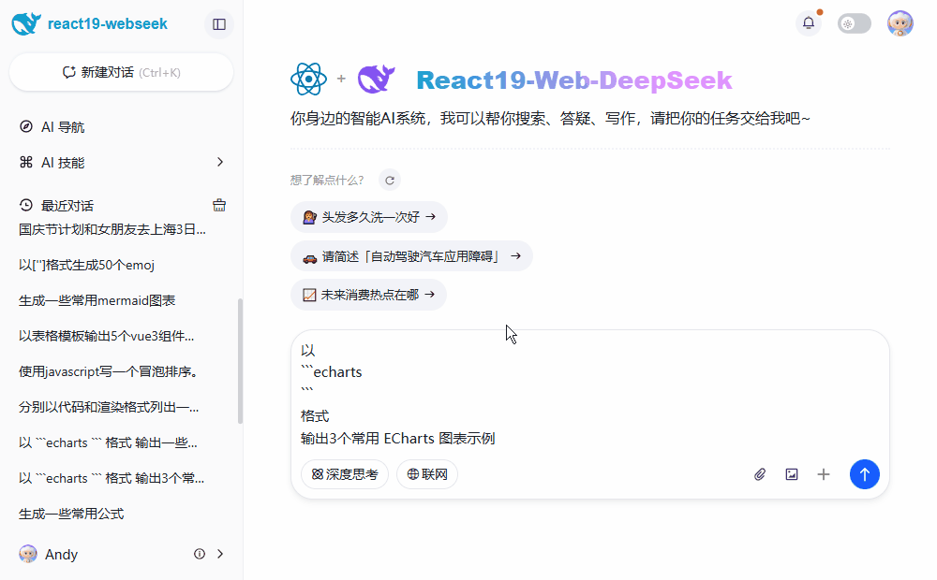Open chat 使用javascript写一个冒泡排序。
This screenshot has height=580, width=937.
point(108,371)
